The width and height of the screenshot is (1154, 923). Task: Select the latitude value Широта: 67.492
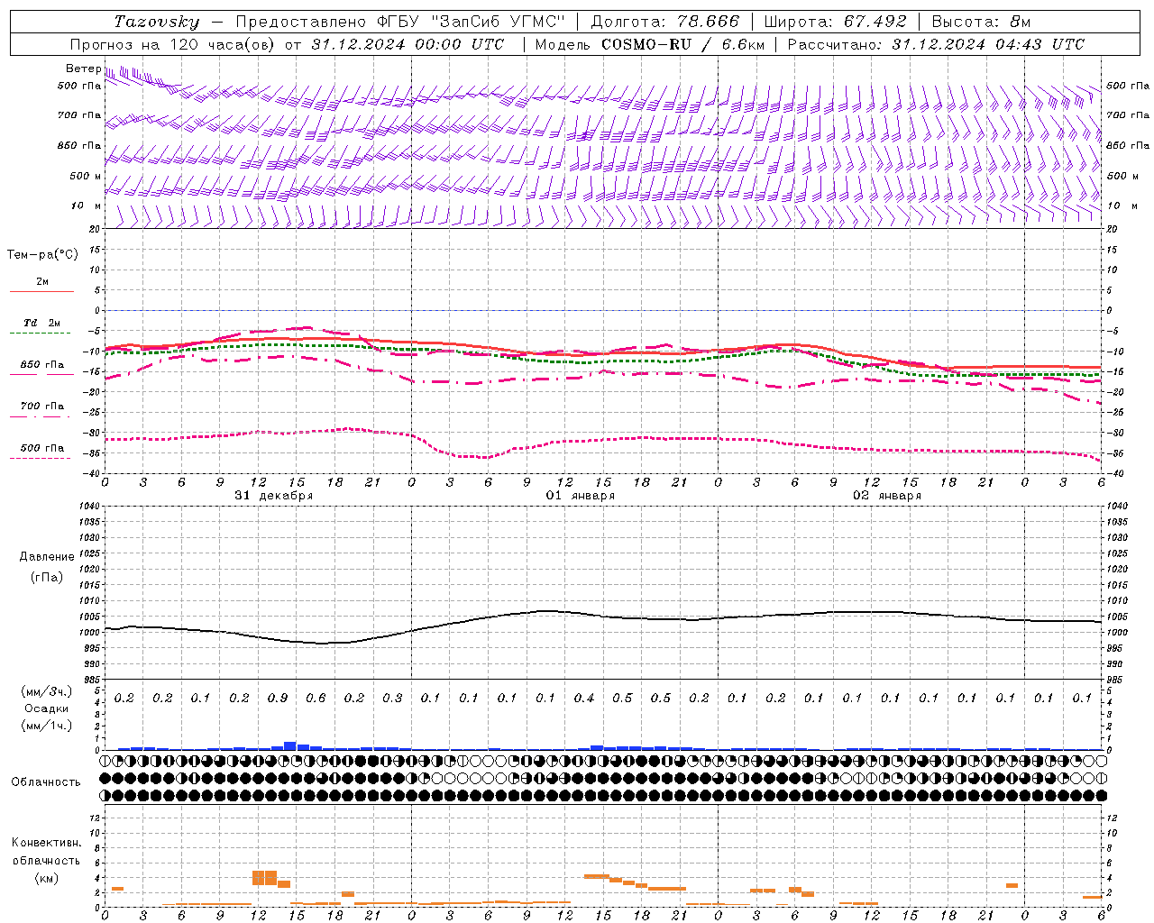835,22
